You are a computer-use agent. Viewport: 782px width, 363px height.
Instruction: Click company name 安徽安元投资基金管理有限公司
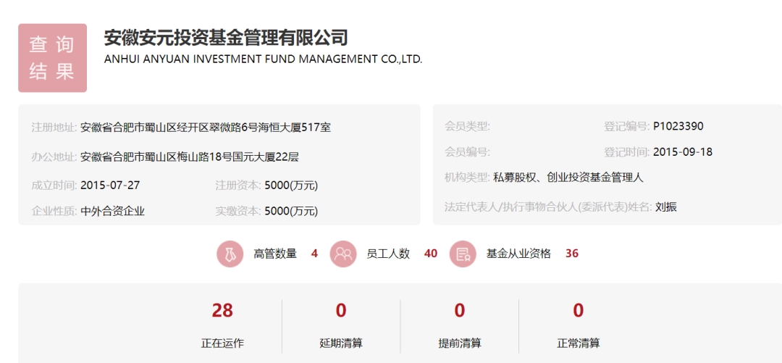(225, 38)
